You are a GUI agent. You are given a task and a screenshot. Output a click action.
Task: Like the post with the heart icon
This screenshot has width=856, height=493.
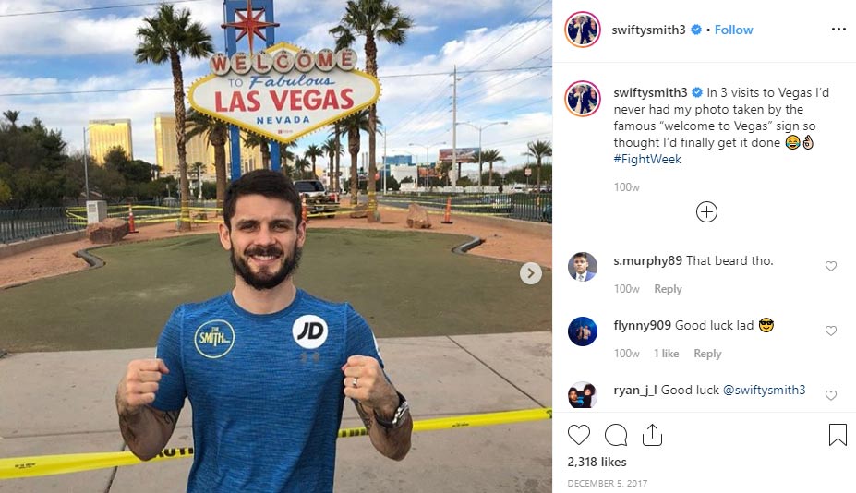pyautogui.click(x=579, y=435)
